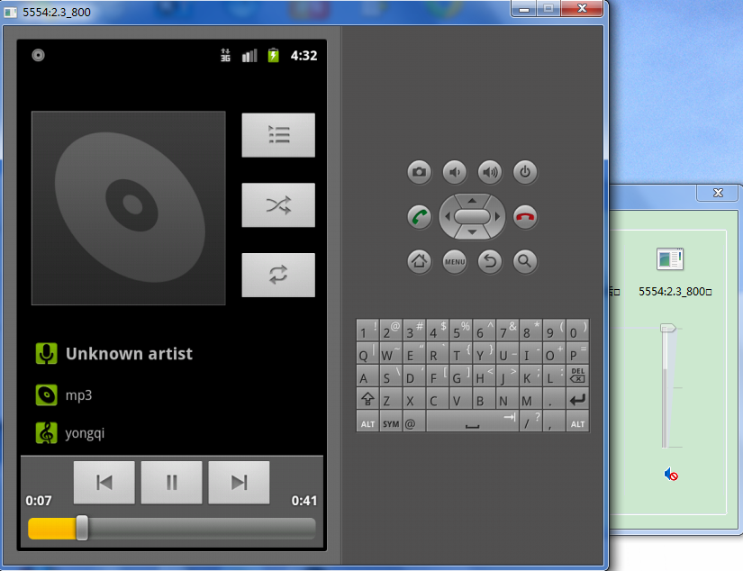Click the Shift key on emulator keyboard

click(367, 398)
